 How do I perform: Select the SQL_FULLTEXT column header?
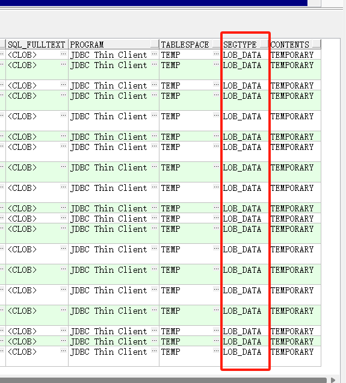(x=37, y=44)
